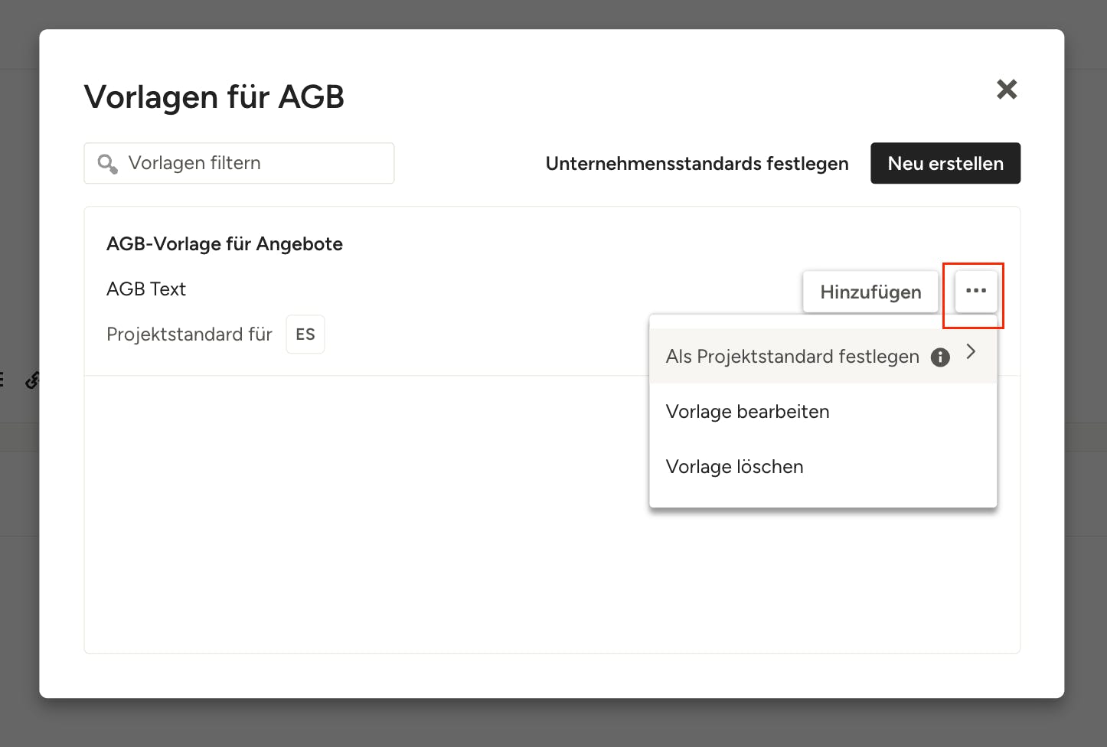The image size is (1107, 747).
Task: Click the Projektstandard für label
Action: tap(189, 334)
